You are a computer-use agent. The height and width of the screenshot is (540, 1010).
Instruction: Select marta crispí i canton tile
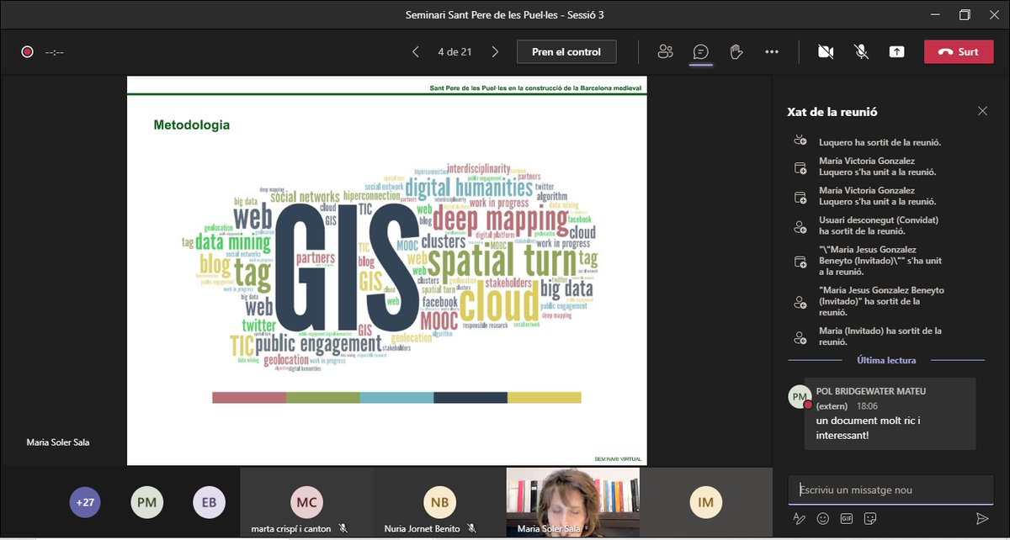coord(306,502)
